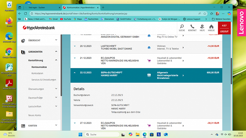Expand the Karten section
Viewport: 246px width, 138px height.
[x=56, y=125]
